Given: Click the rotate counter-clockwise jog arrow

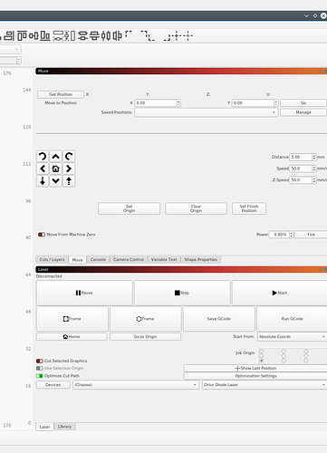Looking at the screenshot, I should pos(43,157).
